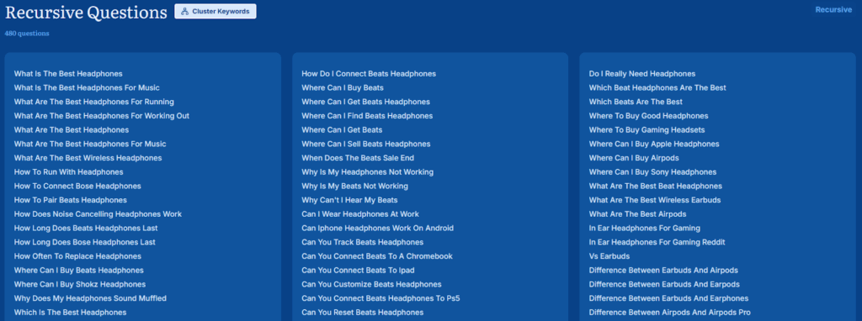Click the Cluster Keywords button
The width and height of the screenshot is (862, 321).
215,11
